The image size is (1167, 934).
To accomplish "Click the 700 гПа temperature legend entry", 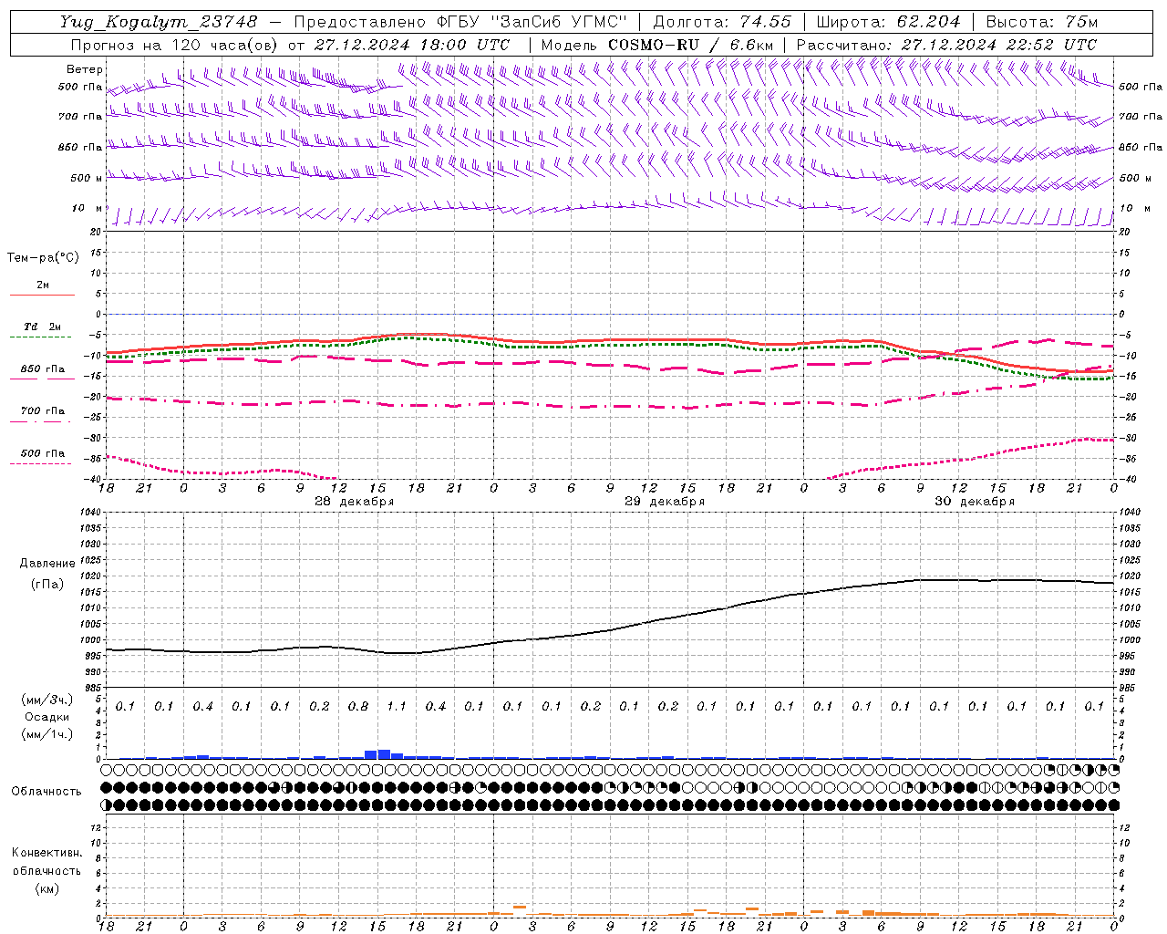I will [x=43, y=411].
